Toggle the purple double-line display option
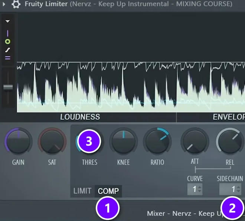Image resolution: width=245 pixels, height=221 pixels. click(x=8, y=58)
